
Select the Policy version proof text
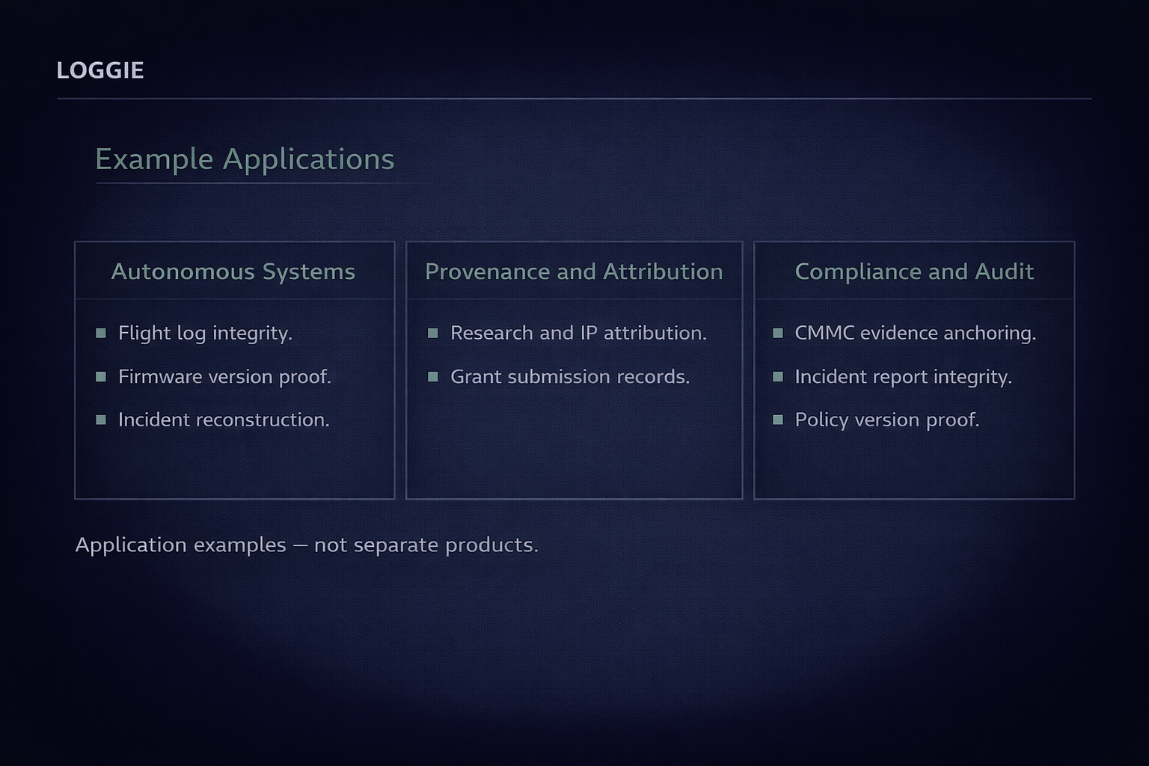[887, 420]
